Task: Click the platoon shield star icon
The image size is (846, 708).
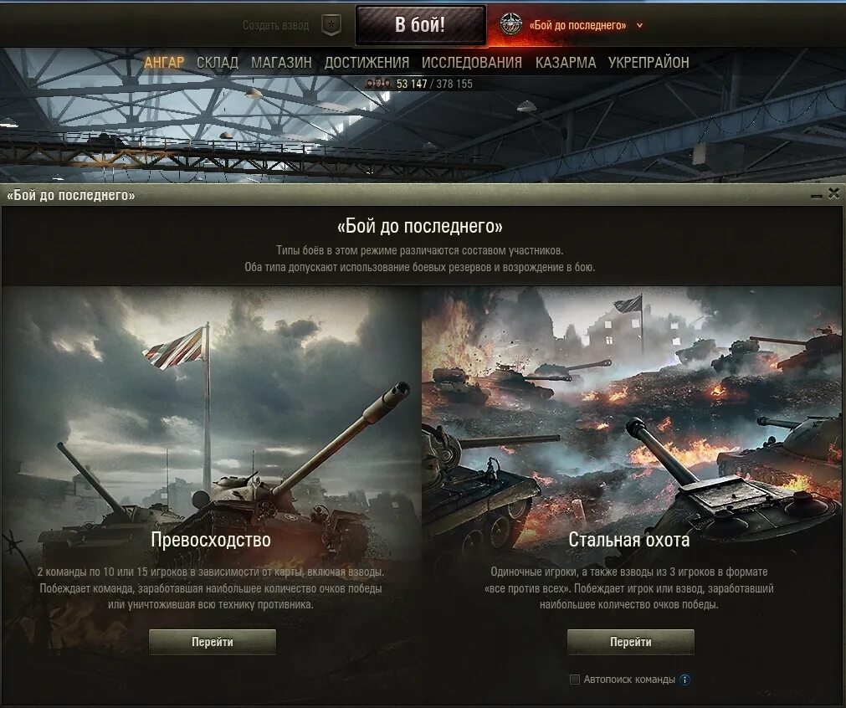Action: pyautogui.click(x=331, y=25)
